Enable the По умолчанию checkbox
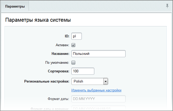The width and height of the screenshot is (173, 111). click(x=73, y=62)
